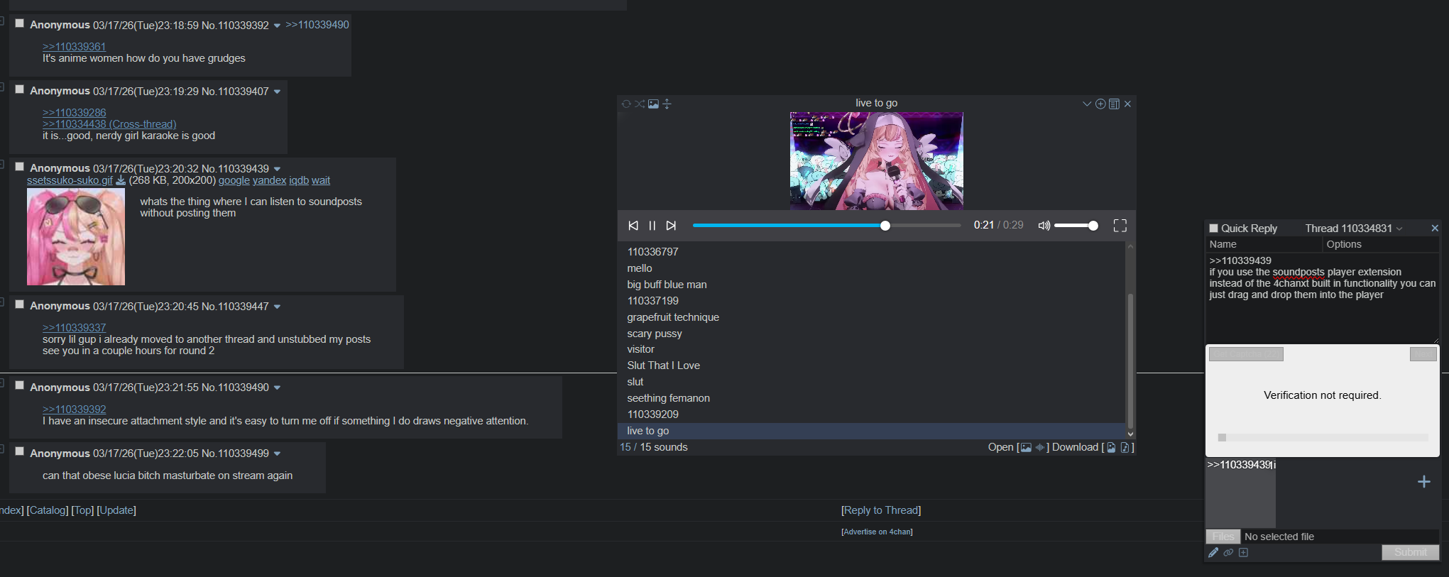1449x577 pixels.
Task: Click Submit button in Quick Reply
Action: point(1410,552)
